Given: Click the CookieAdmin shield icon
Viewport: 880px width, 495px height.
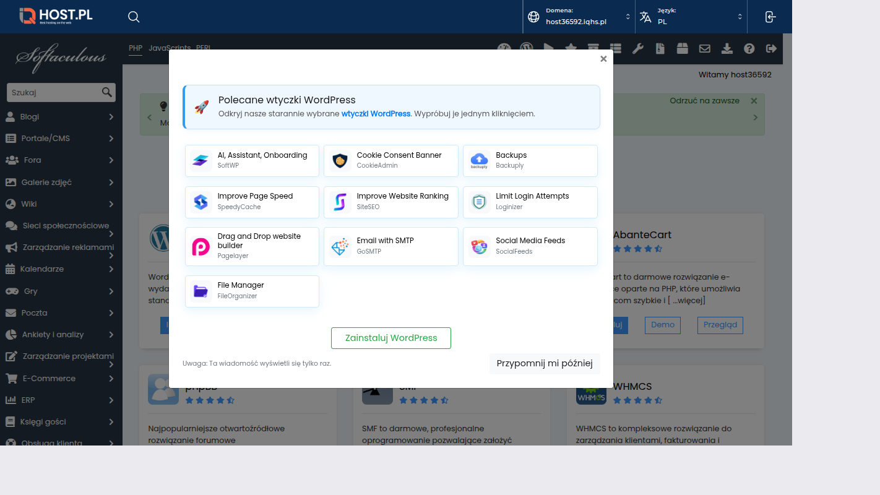Looking at the screenshot, I should 340,161.
